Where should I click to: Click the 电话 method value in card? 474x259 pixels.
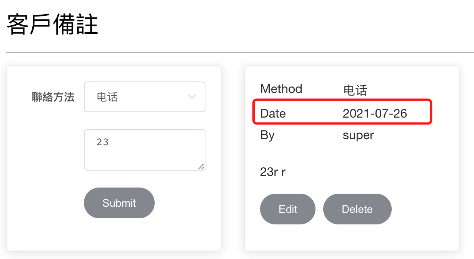click(355, 90)
